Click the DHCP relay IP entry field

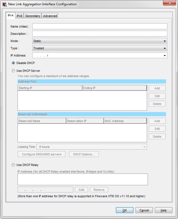tap(45, 190)
